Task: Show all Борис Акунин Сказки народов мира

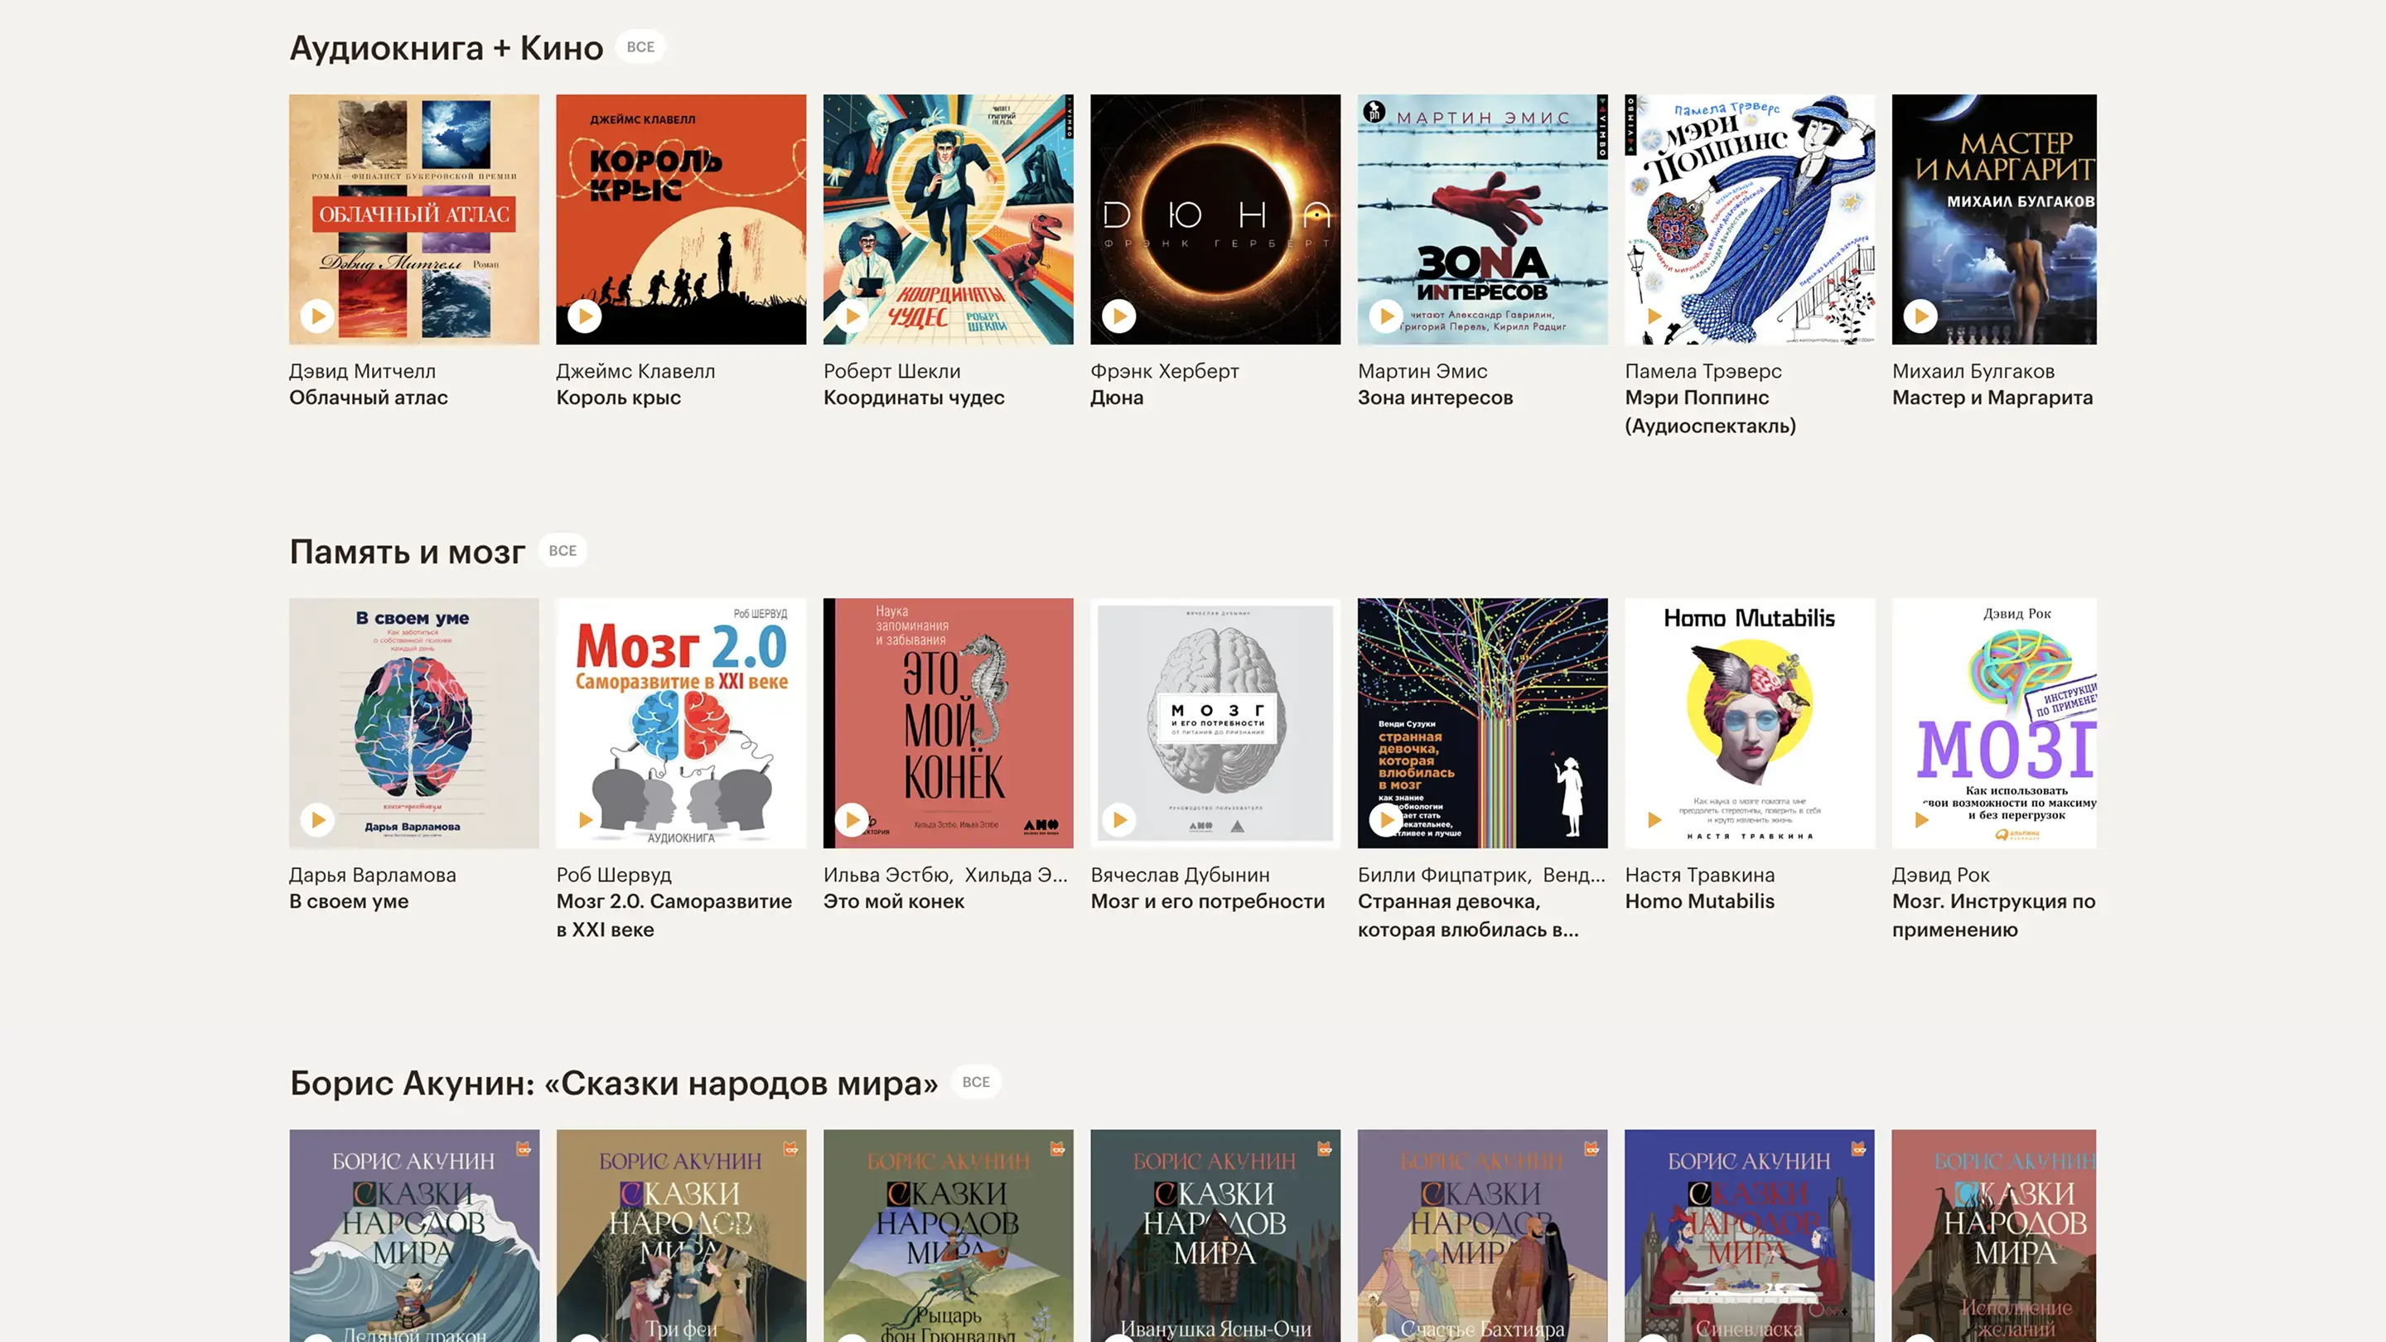Action: tap(975, 1082)
